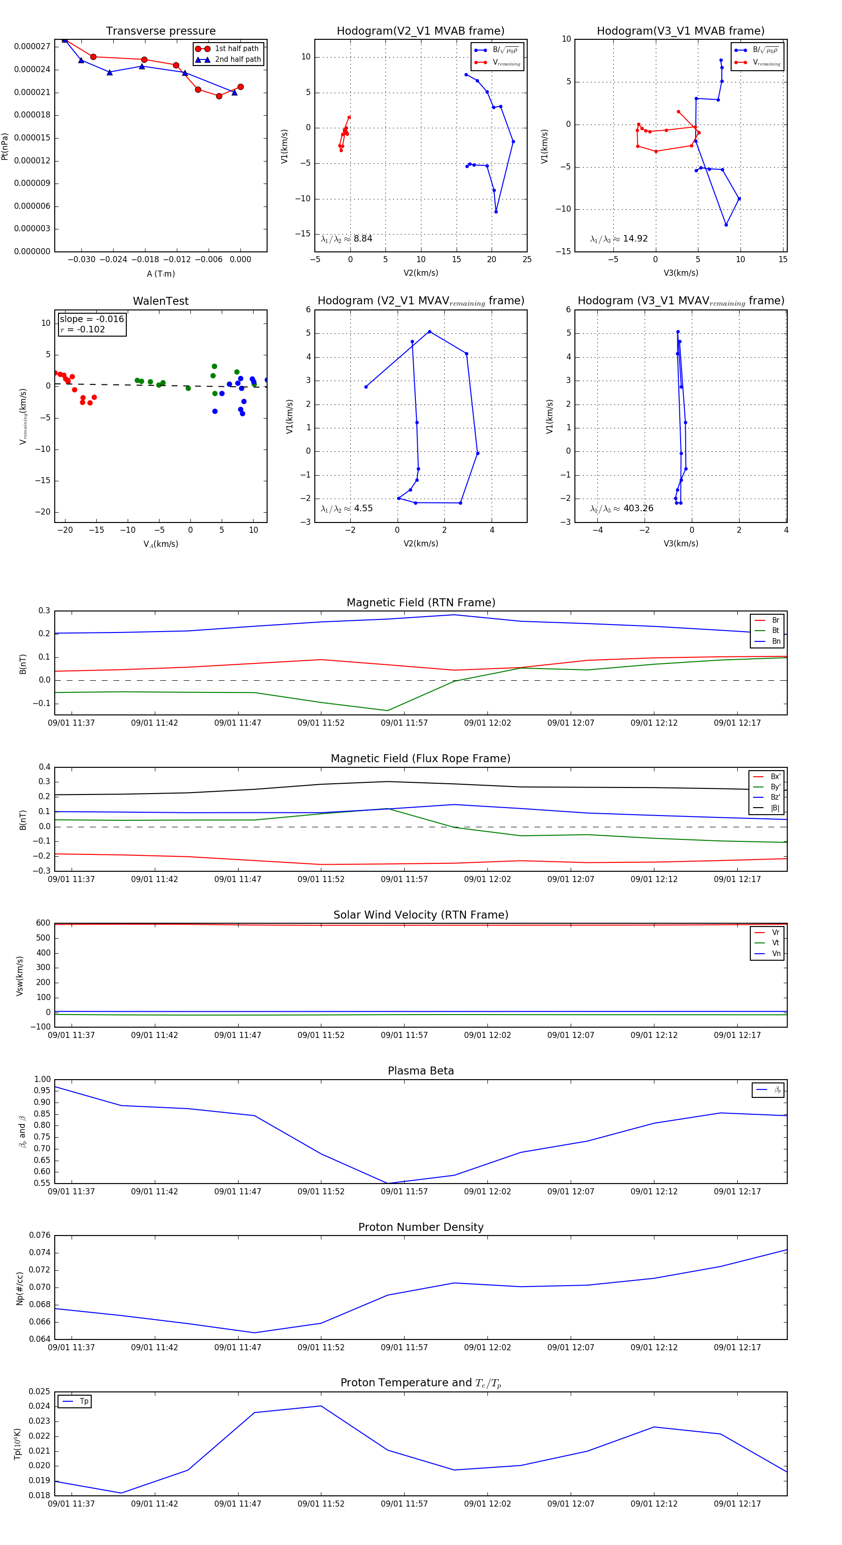Viewport: 842px width, 1545px height.
Task: Click the '2nd half path' legend entry
Action: (228, 59)
